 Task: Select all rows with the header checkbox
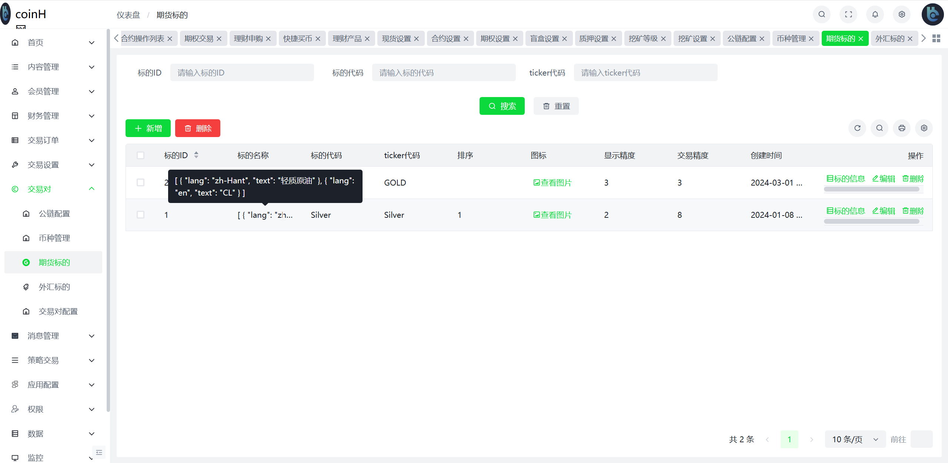(141, 155)
